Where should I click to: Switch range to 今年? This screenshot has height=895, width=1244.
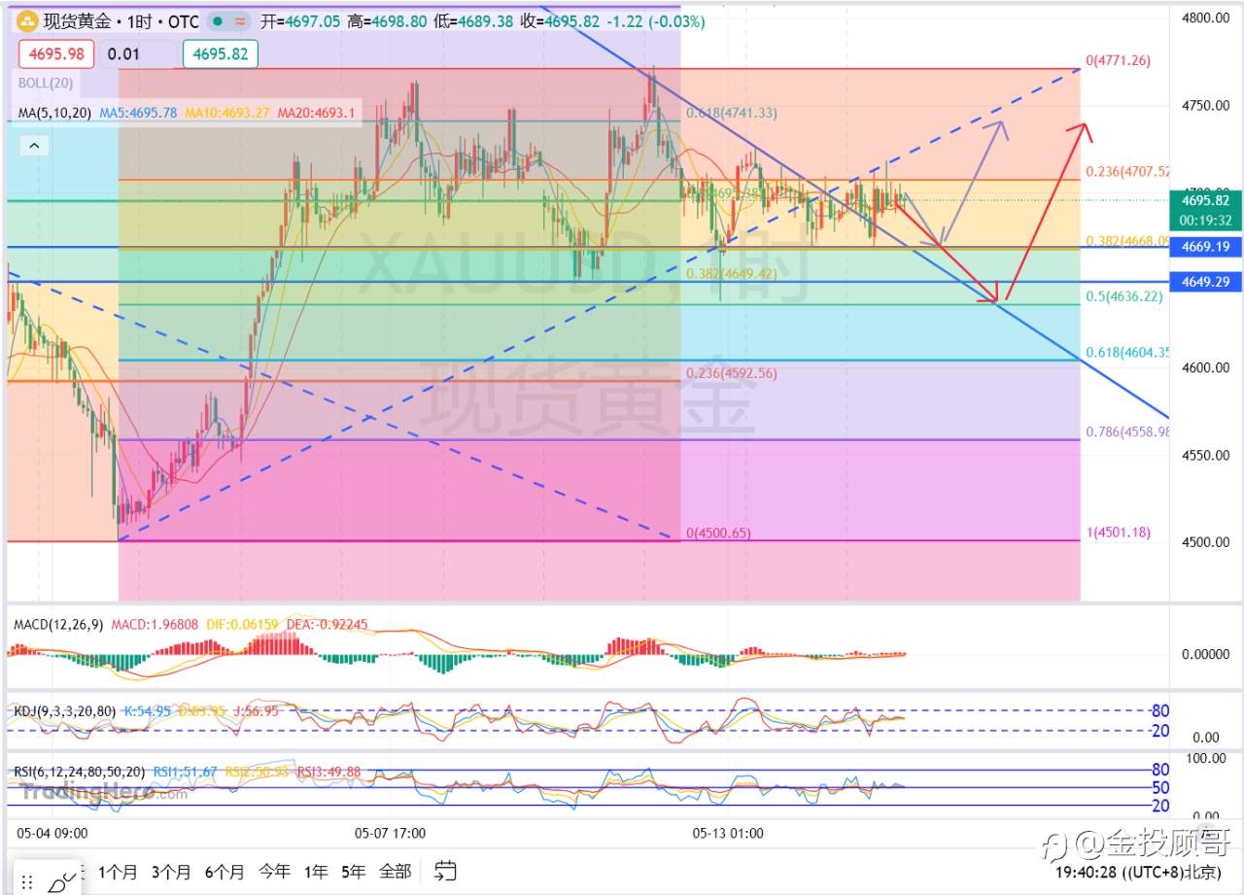click(x=274, y=872)
